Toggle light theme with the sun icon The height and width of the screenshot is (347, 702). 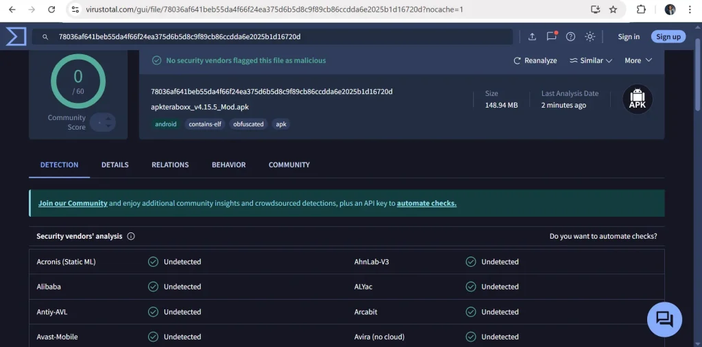590,37
